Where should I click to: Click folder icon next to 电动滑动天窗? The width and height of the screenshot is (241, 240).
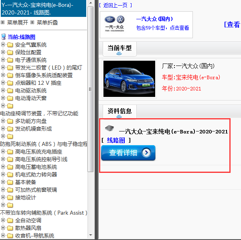pyautogui.click(x=10, y=98)
